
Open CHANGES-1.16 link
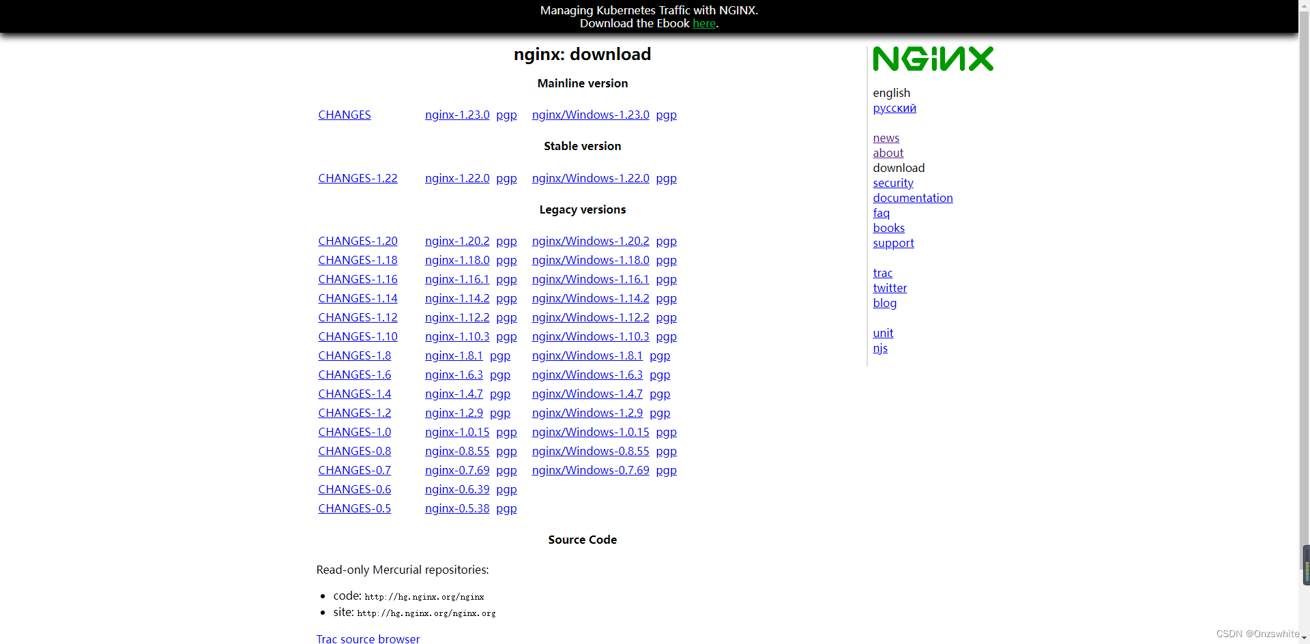point(358,279)
